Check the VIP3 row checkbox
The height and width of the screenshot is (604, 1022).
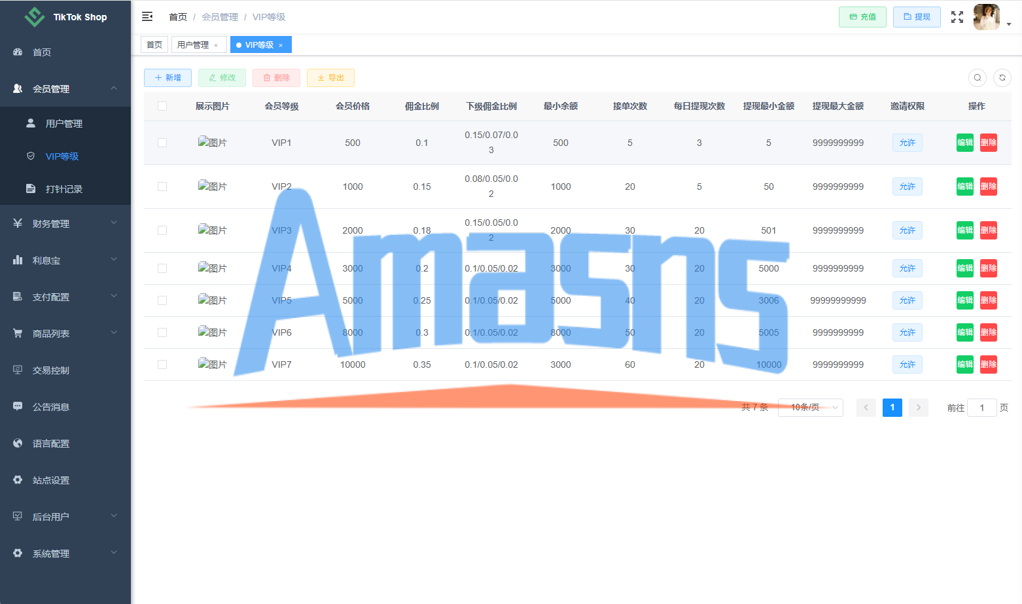pos(162,230)
